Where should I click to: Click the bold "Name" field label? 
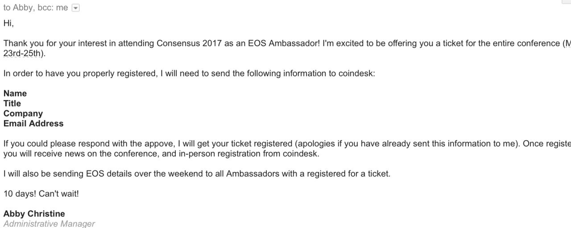pyautogui.click(x=15, y=93)
